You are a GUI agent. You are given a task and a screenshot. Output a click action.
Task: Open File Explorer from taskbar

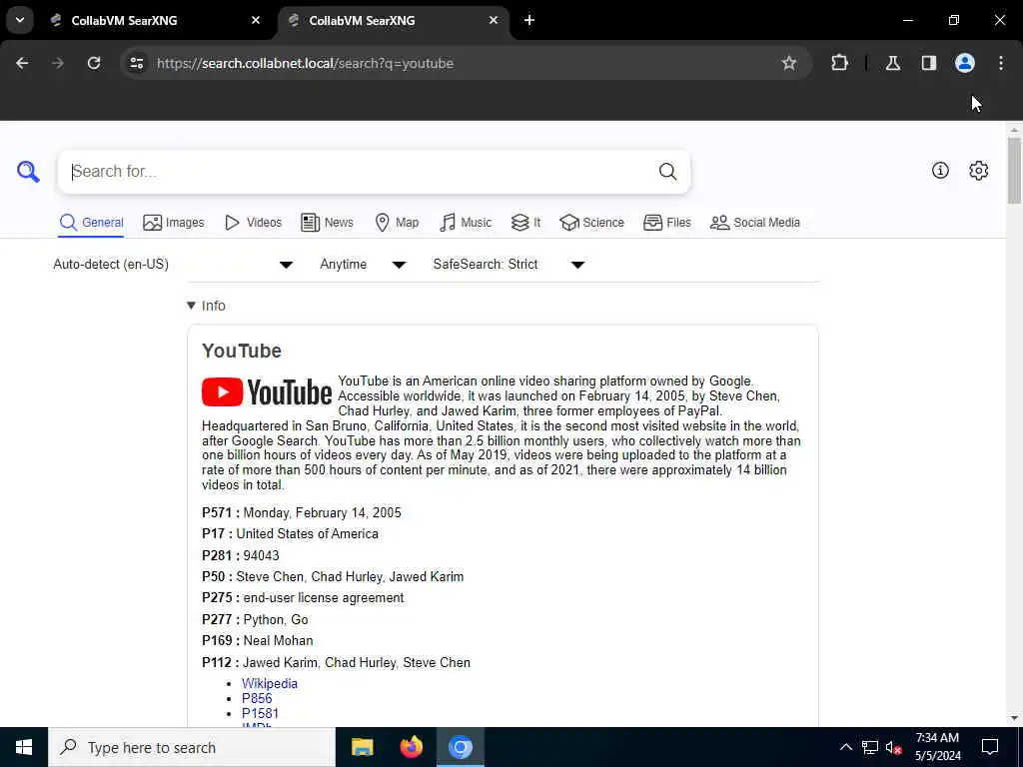point(362,747)
